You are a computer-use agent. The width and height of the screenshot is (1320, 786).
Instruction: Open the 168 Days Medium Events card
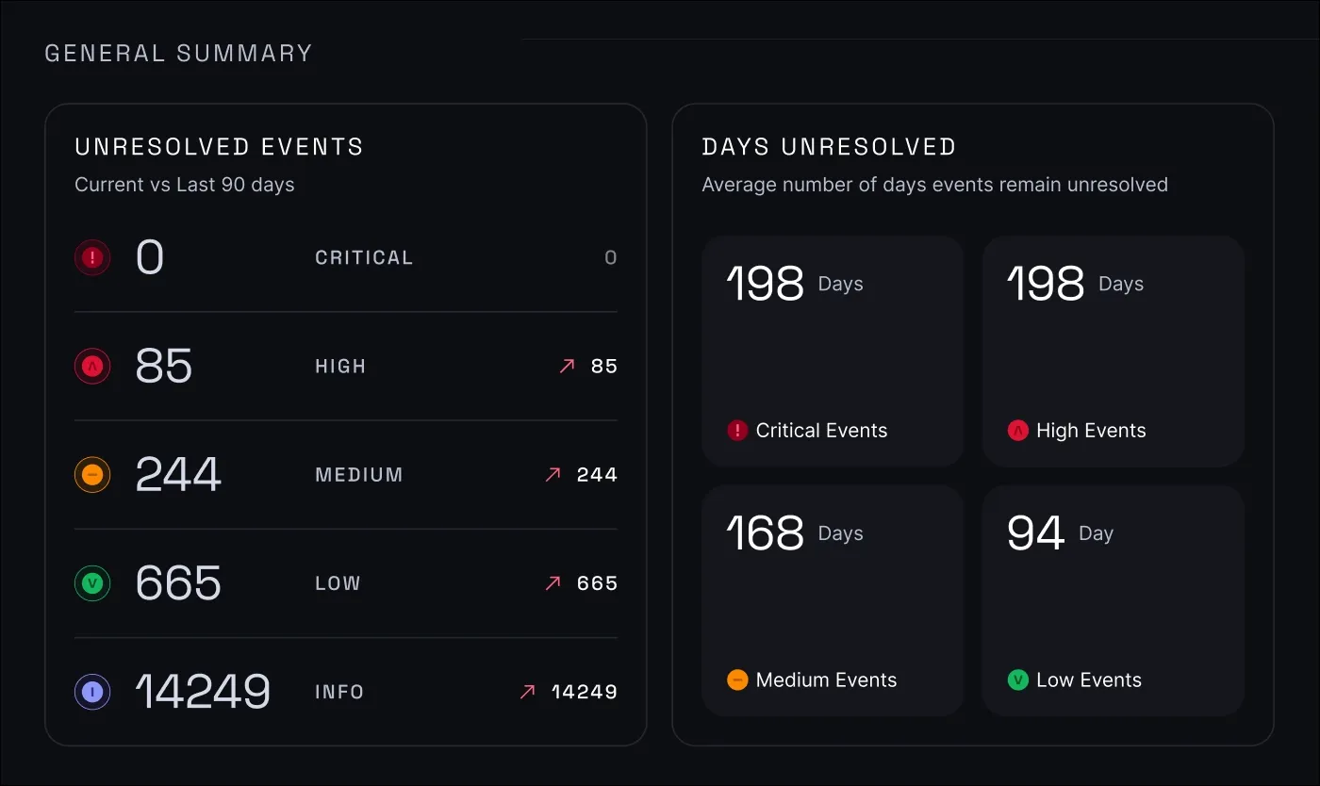833,600
